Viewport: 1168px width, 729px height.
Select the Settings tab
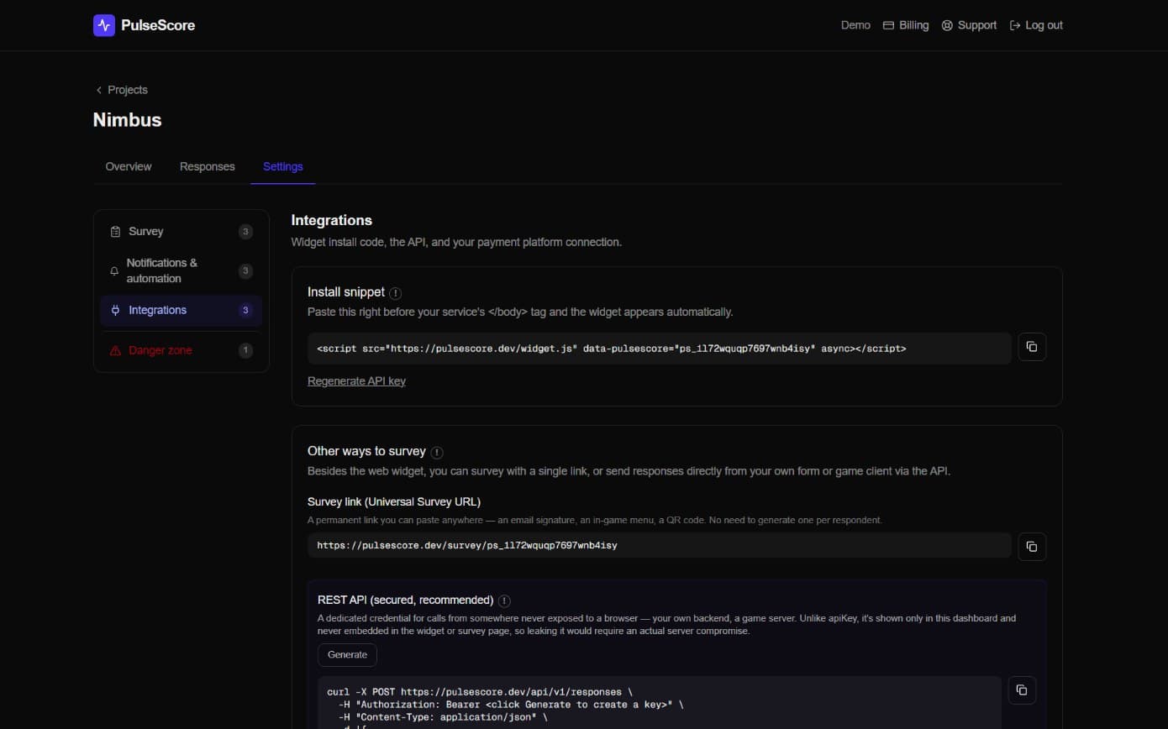283,166
